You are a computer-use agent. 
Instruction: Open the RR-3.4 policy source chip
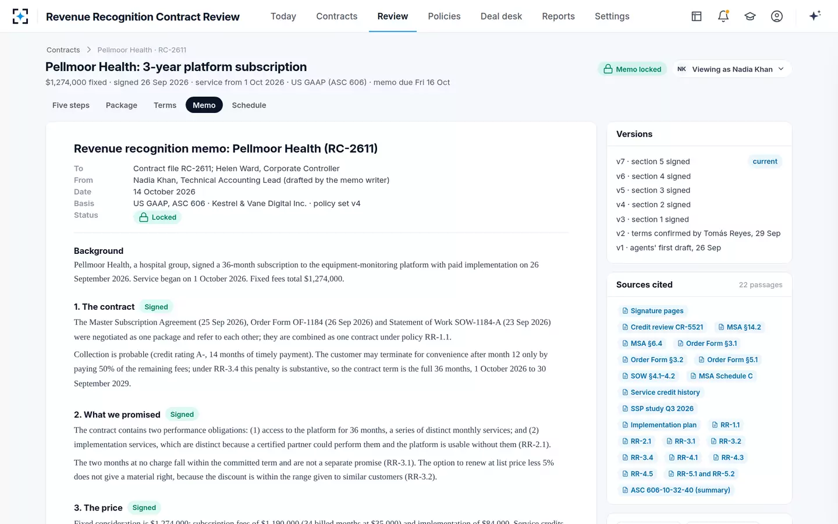637,458
